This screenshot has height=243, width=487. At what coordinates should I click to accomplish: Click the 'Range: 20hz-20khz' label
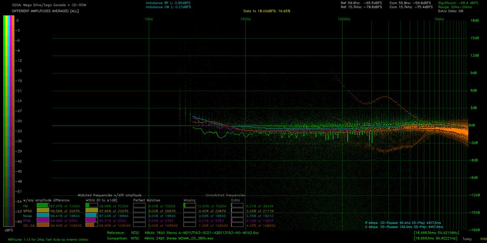click(x=456, y=7)
